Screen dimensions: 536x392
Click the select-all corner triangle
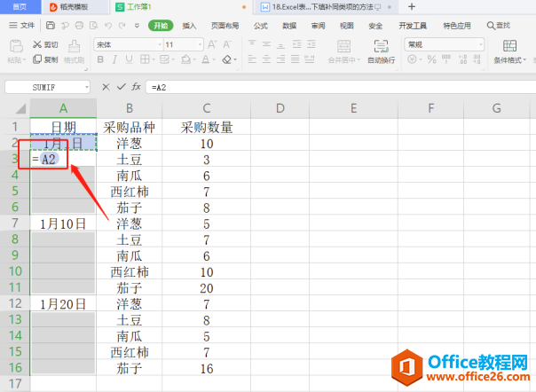click(20, 109)
